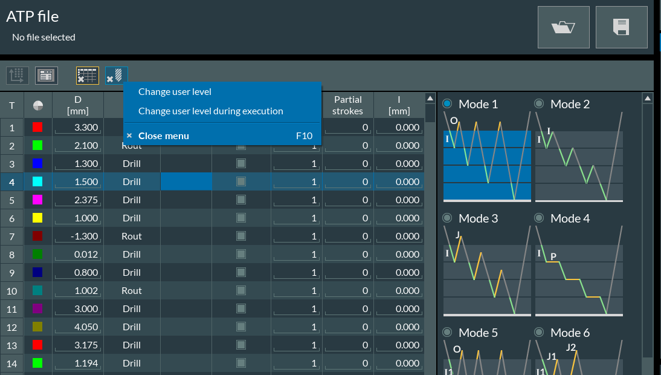Select the Mode 3 radio button
The height and width of the screenshot is (375, 661).
click(x=447, y=218)
